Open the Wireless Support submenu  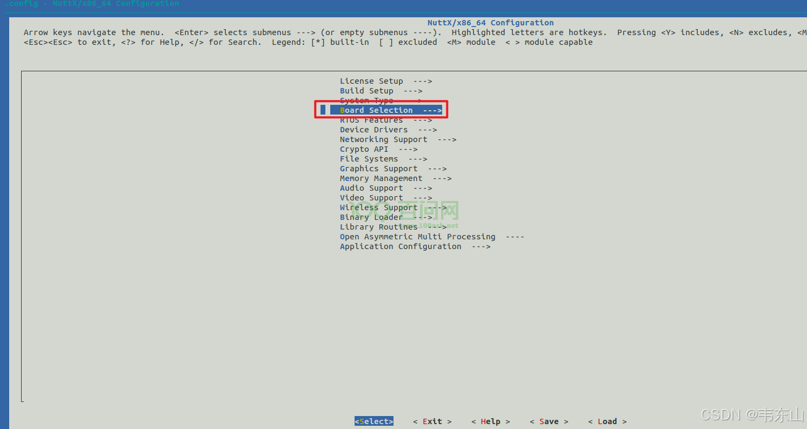pos(393,207)
